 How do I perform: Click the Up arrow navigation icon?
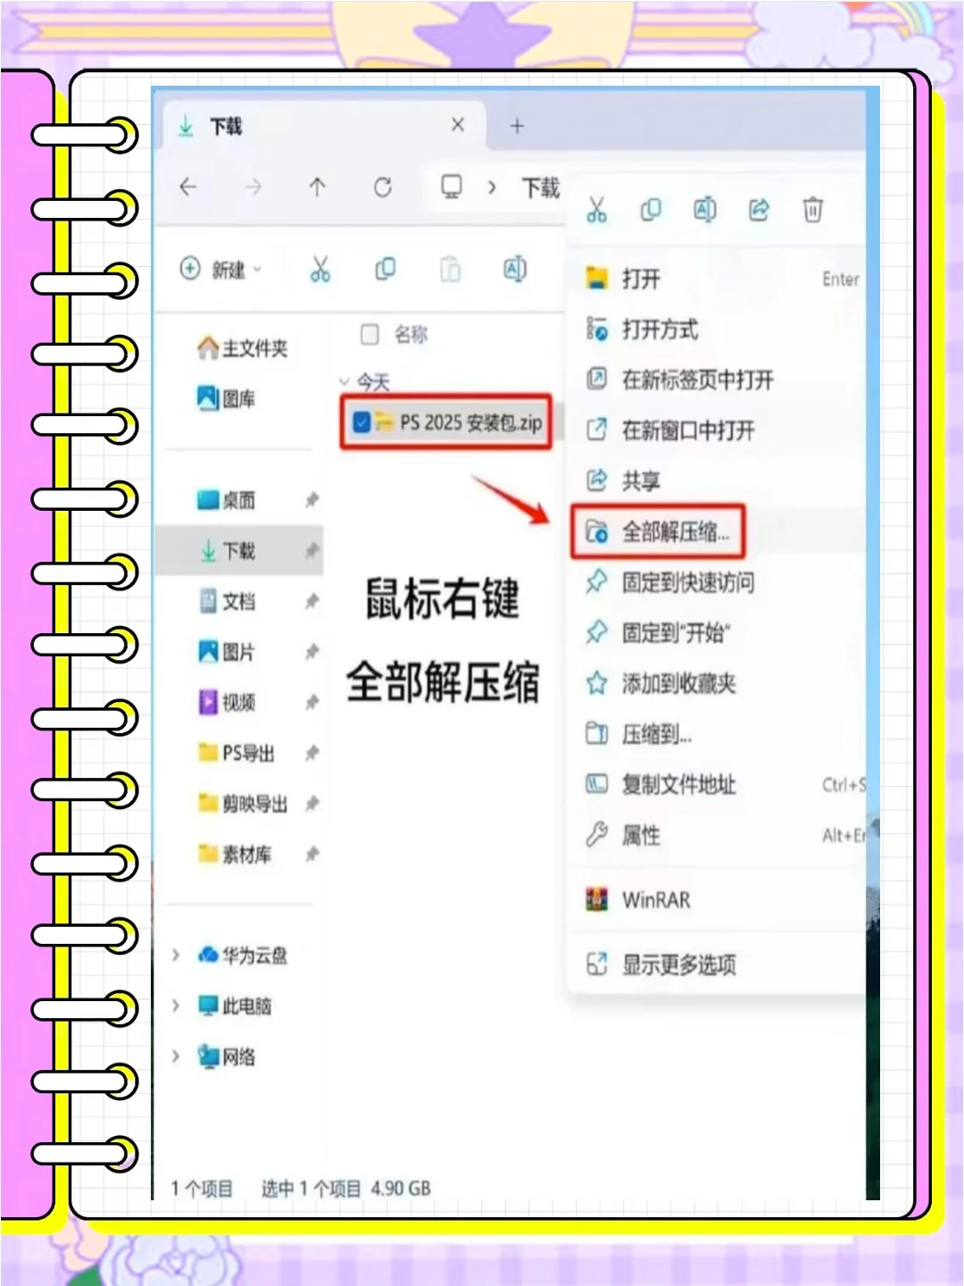pyautogui.click(x=318, y=188)
